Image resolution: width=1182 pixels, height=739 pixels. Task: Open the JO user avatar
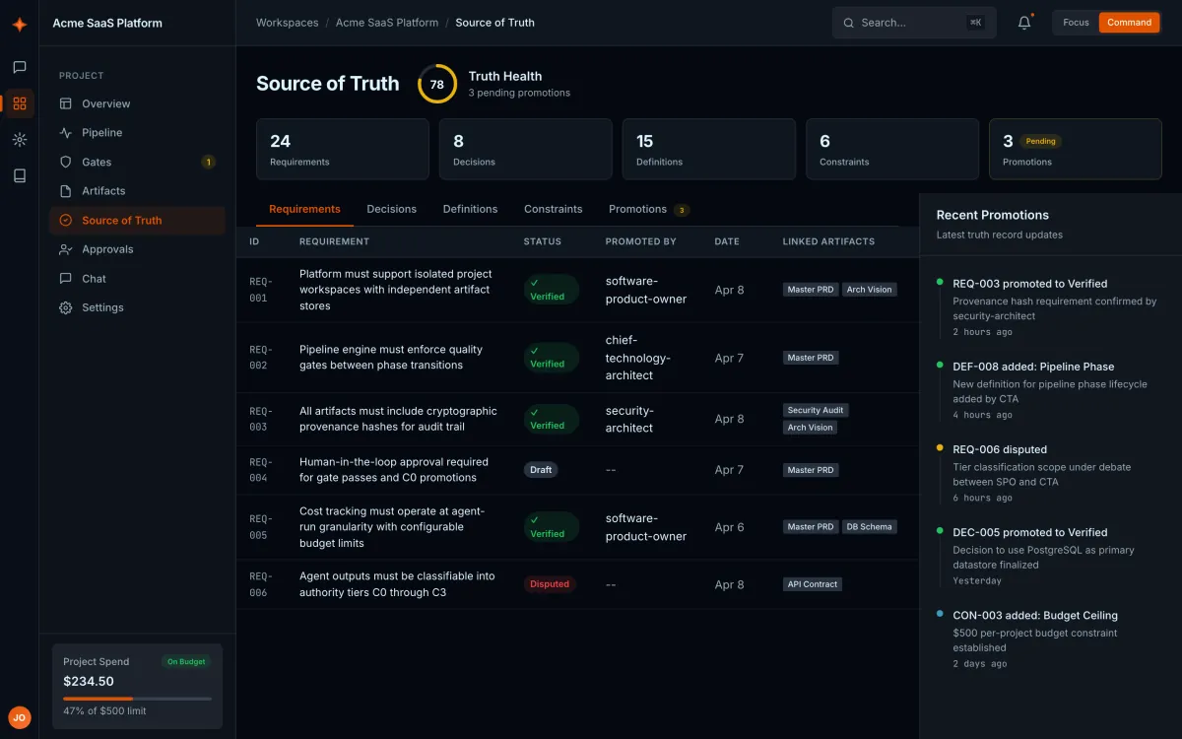coord(19,717)
